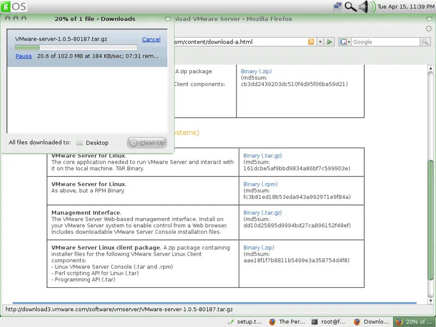Select VMware-server-1.0.5-80187.tar.gz file name
The image size is (436, 327).
click(61, 39)
